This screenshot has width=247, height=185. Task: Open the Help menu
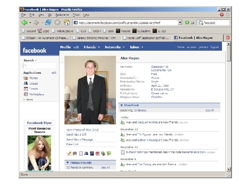86,15
